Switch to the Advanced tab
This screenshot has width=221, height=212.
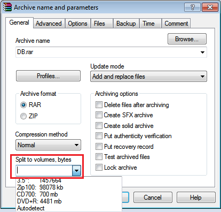tap(49, 24)
